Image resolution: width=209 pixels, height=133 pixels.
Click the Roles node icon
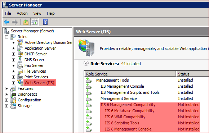pyautogui.click(x=13, y=37)
